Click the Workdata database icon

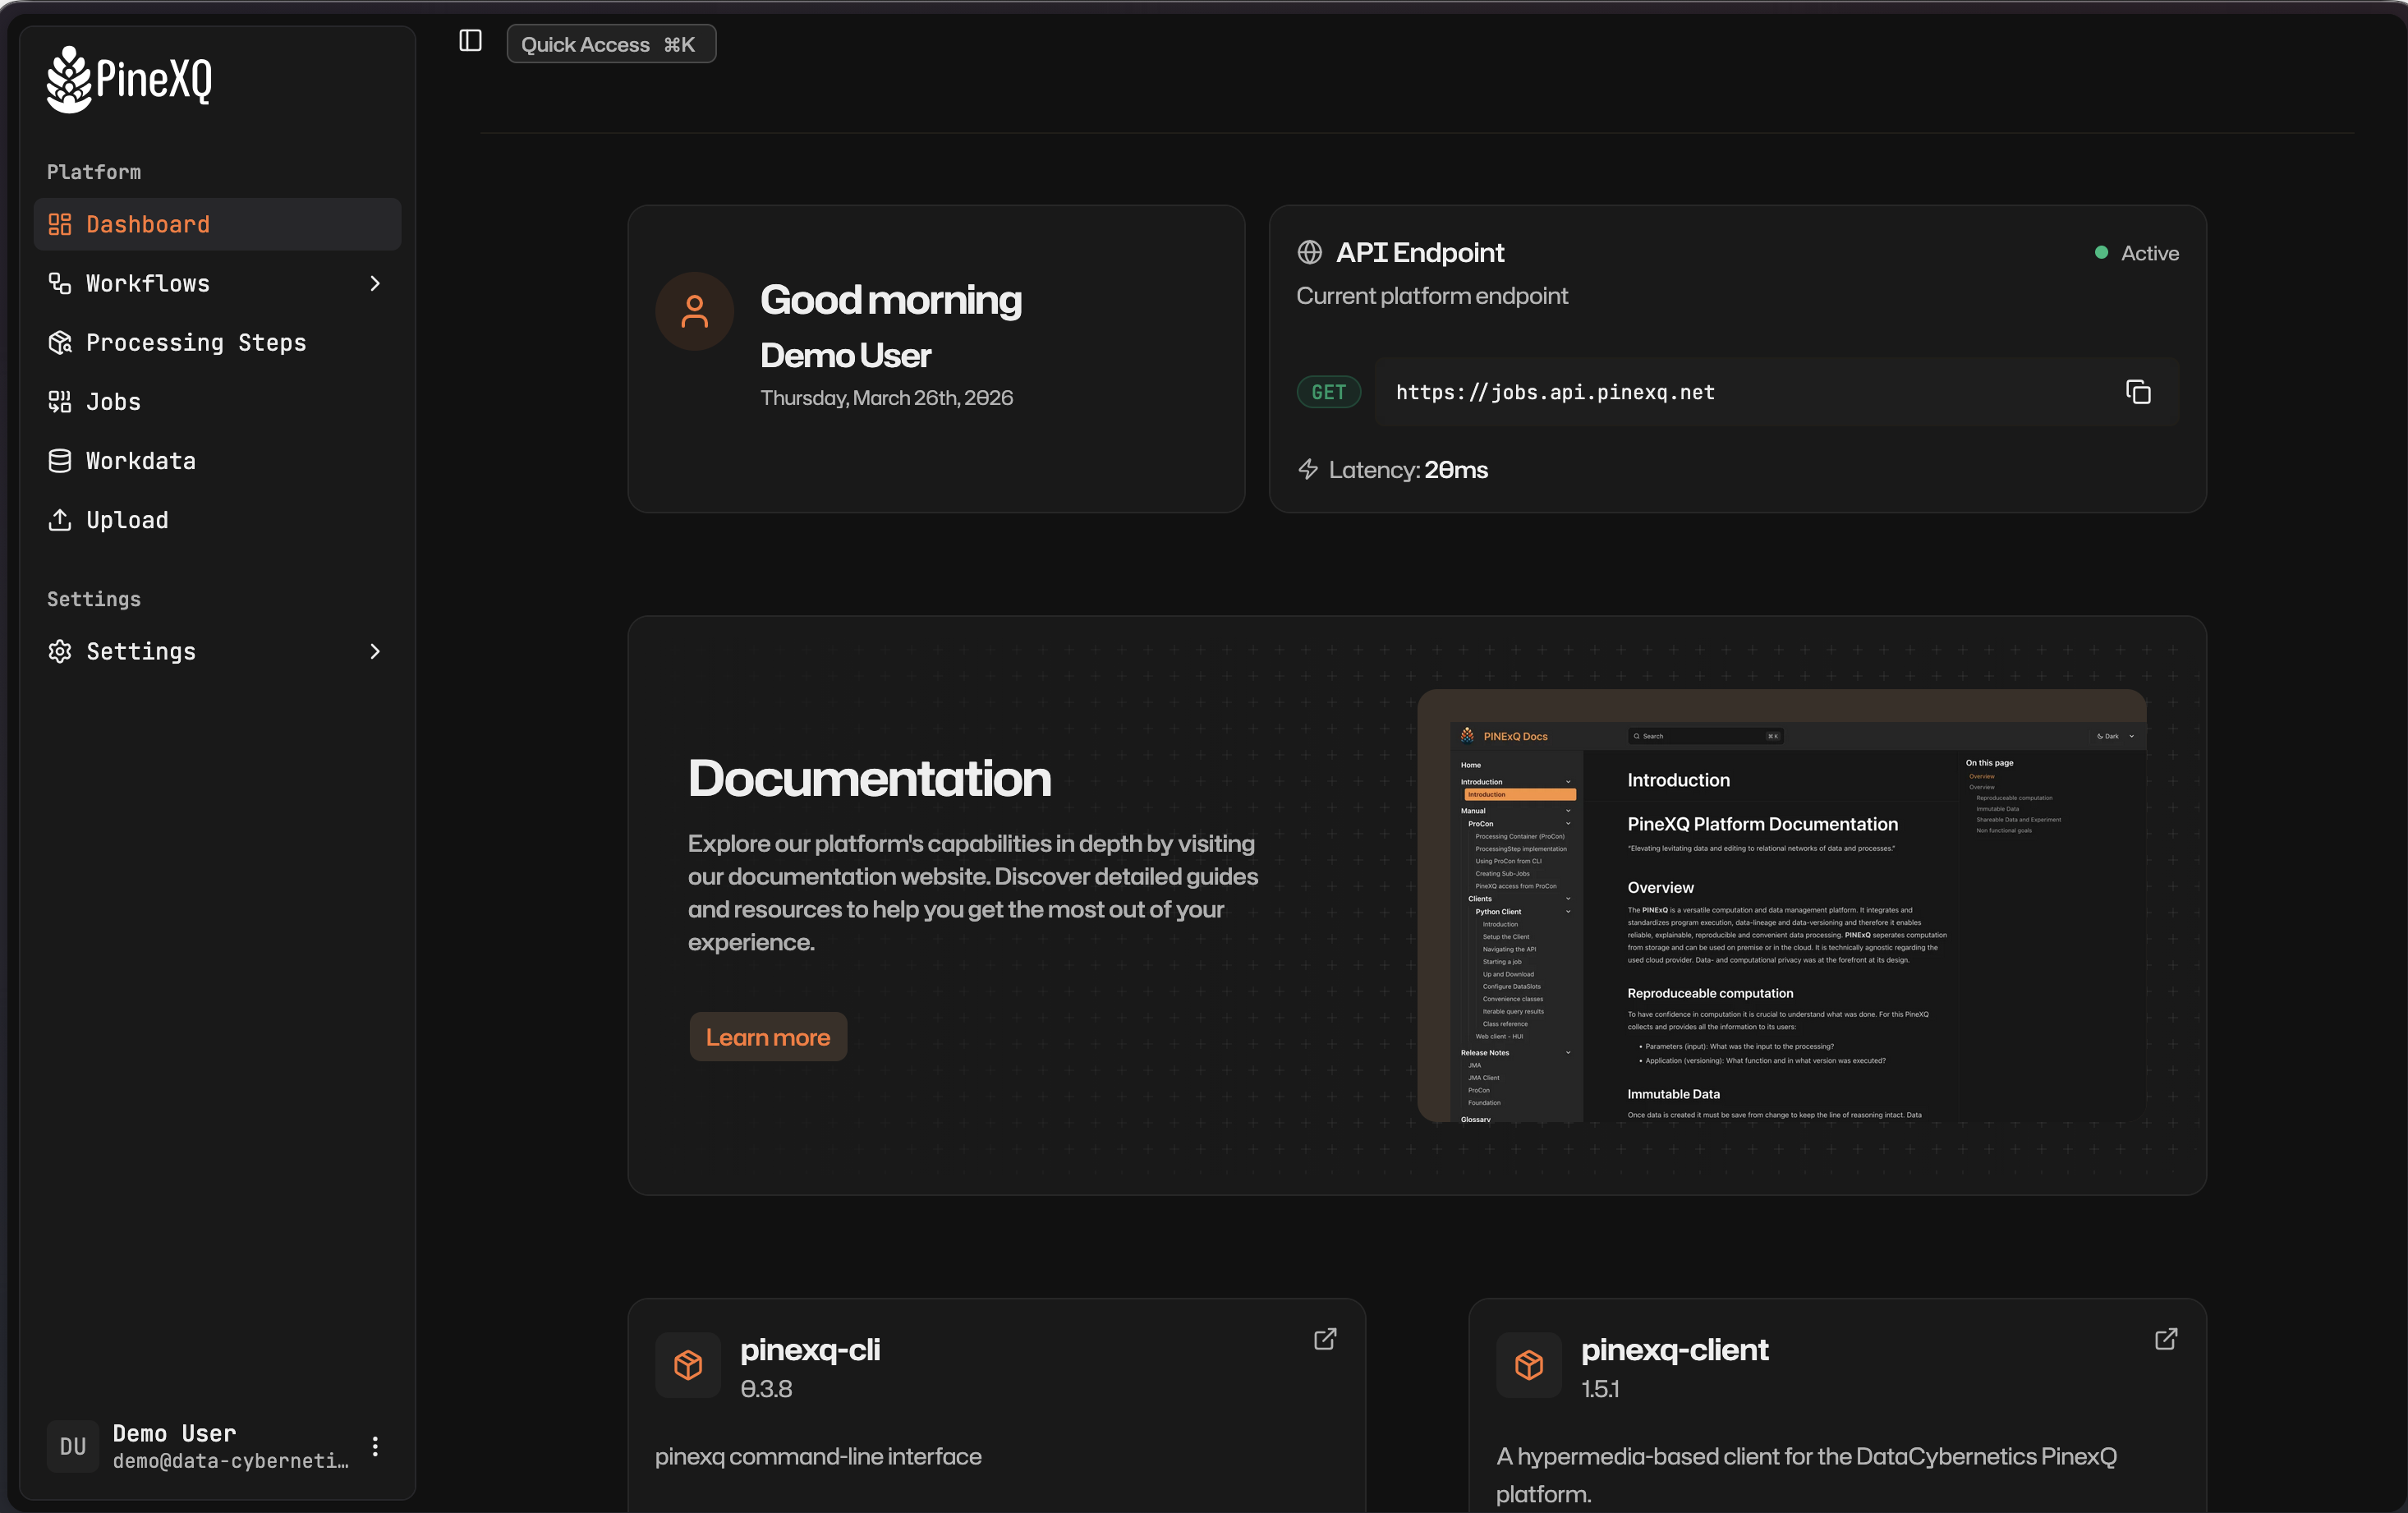[x=60, y=461]
